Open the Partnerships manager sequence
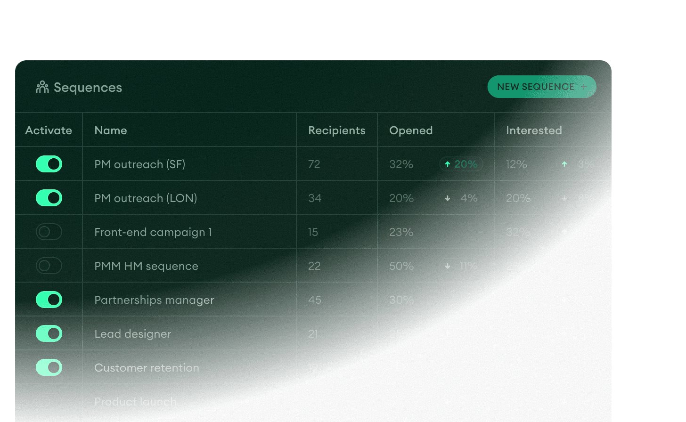 [155, 300]
